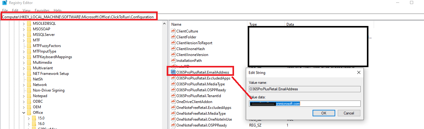Select the ClientXnoneHash value

[191, 49]
